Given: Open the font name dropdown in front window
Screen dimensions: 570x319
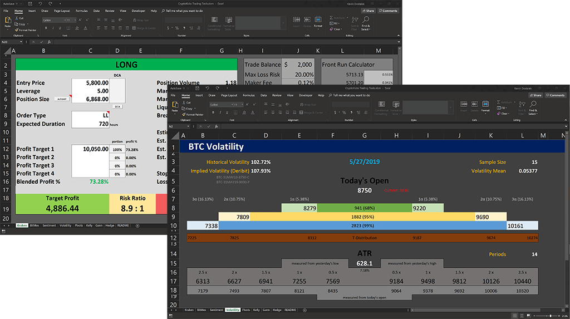Looking at the screenshot, I should coord(232,105).
